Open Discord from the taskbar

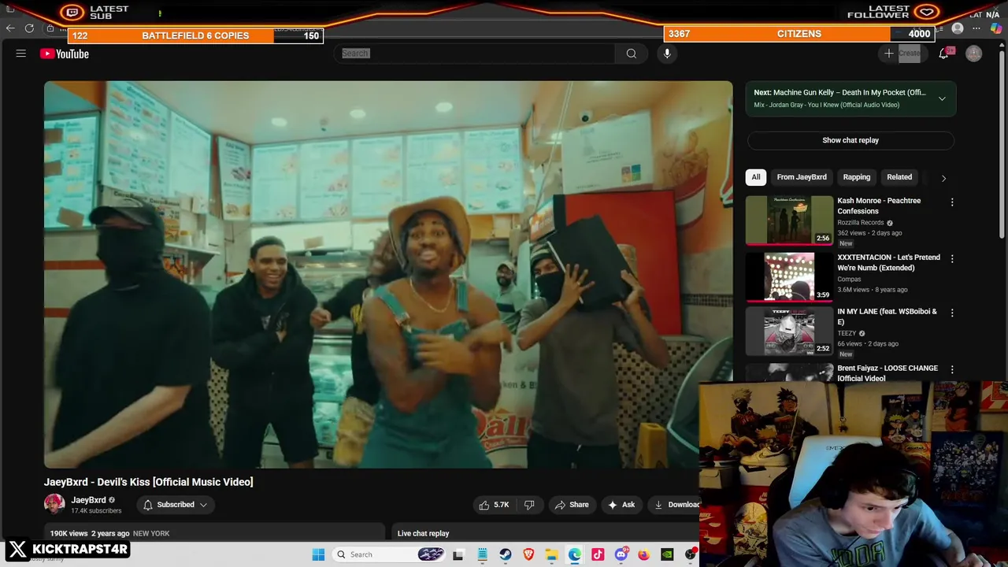[x=621, y=554]
